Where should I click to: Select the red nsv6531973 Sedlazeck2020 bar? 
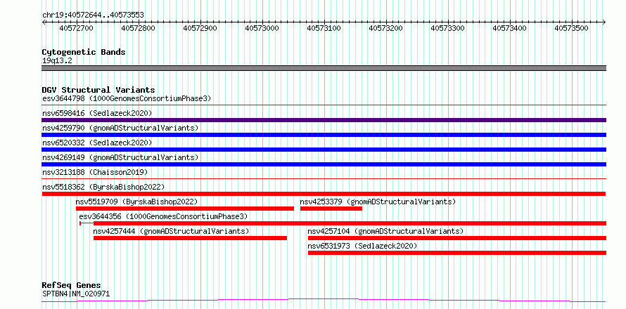point(457,253)
